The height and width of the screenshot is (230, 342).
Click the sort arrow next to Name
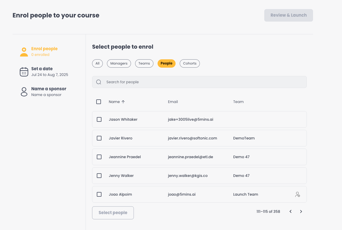(123, 102)
